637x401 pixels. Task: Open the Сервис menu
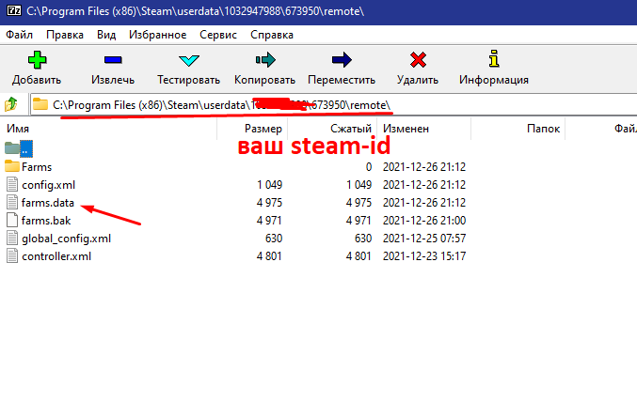pyautogui.click(x=218, y=35)
